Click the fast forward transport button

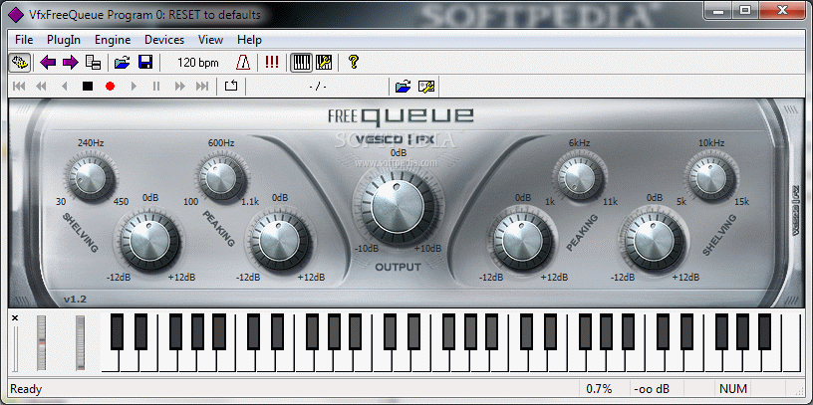(x=180, y=87)
